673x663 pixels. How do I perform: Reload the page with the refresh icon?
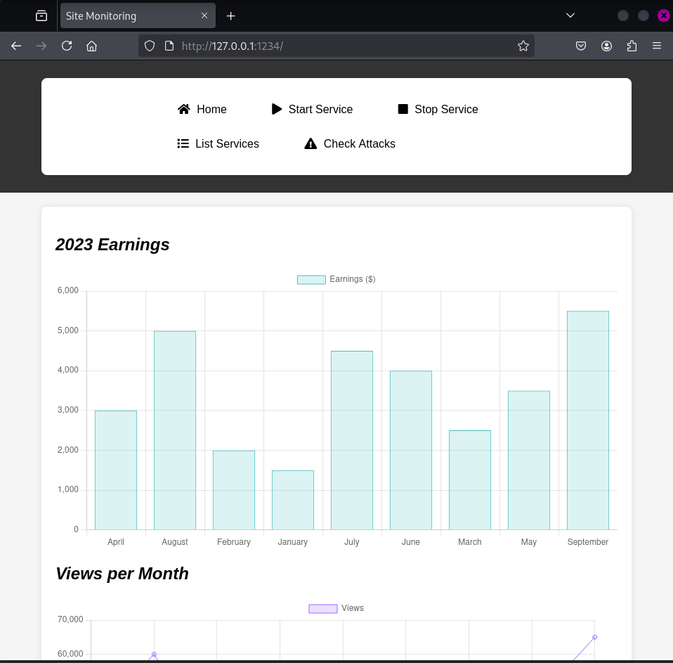[66, 46]
